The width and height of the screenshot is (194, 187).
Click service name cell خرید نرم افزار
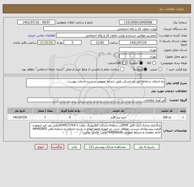[118, 117]
